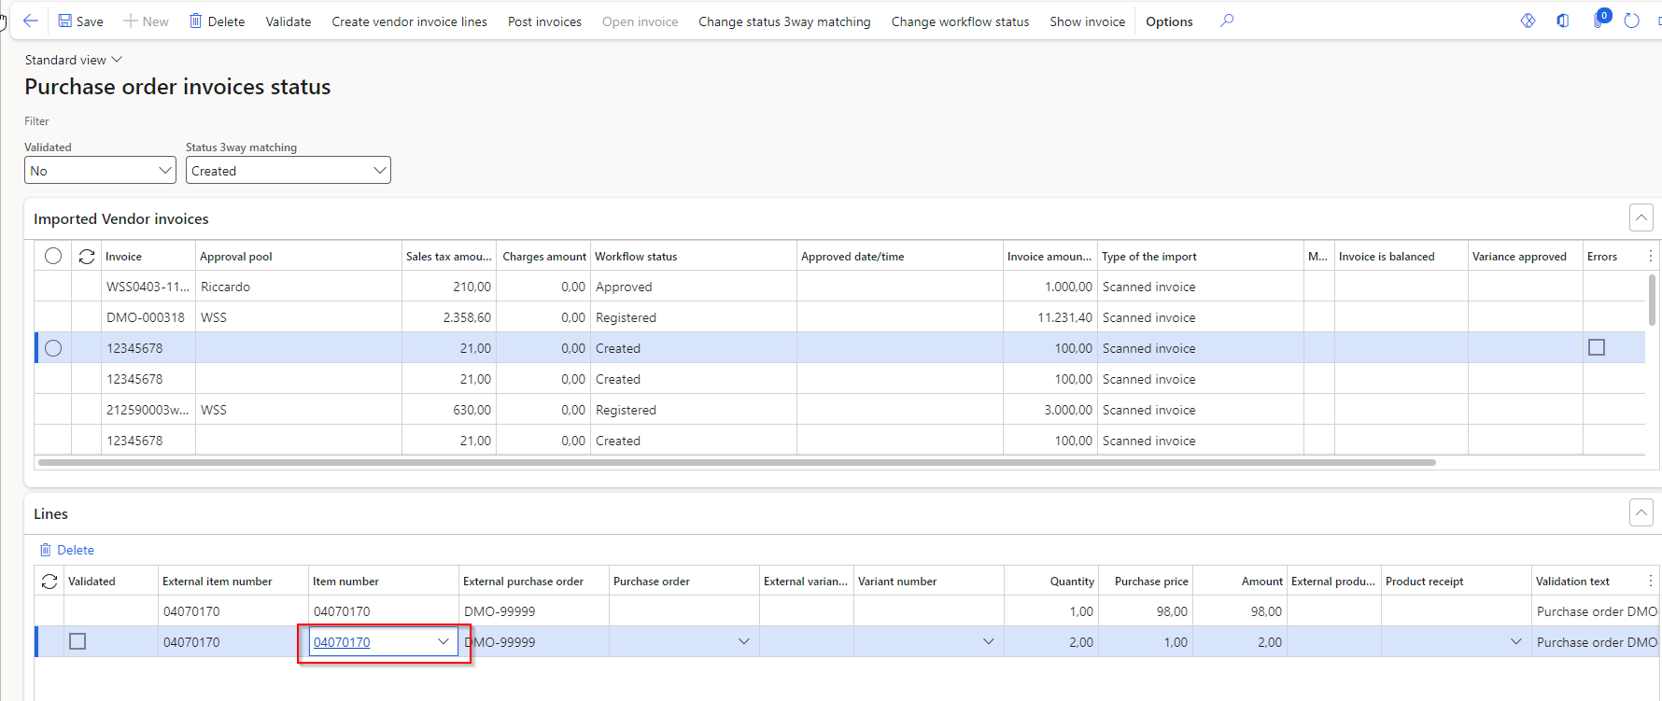Toggle the Validated checkbox on selected line
Image resolution: width=1662 pixels, height=701 pixels.
77,641
